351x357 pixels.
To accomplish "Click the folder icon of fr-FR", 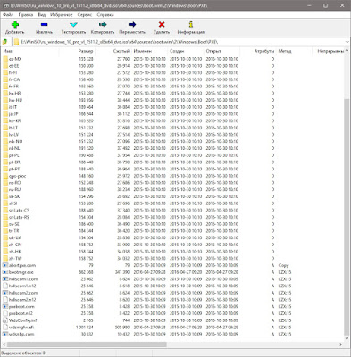I will pos(5,87).
